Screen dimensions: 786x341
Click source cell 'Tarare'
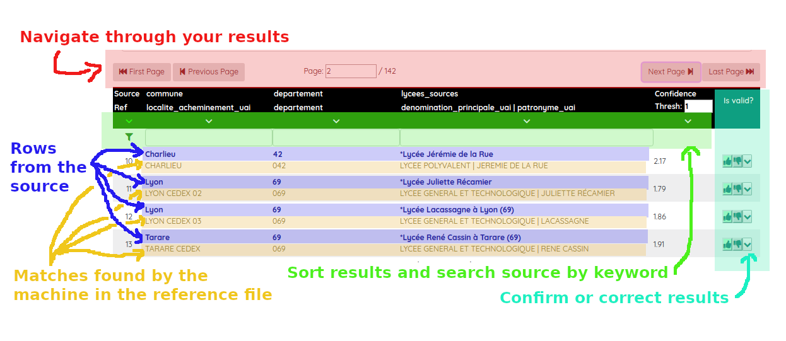(x=157, y=238)
